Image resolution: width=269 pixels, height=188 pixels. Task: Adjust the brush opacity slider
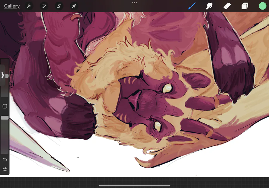pos(5,118)
